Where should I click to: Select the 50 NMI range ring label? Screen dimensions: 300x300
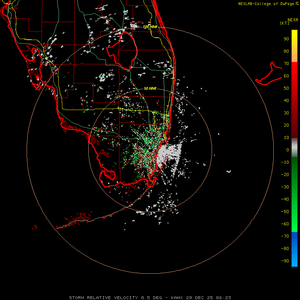[150, 88]
